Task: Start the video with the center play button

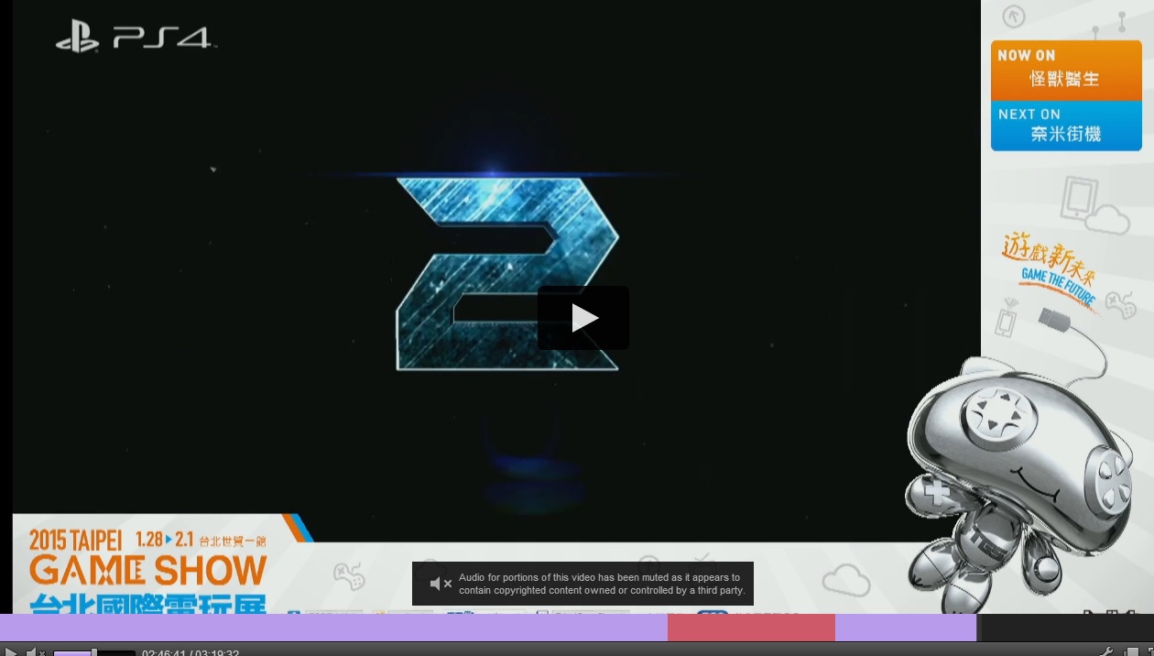Action: [x=583, y=318]
